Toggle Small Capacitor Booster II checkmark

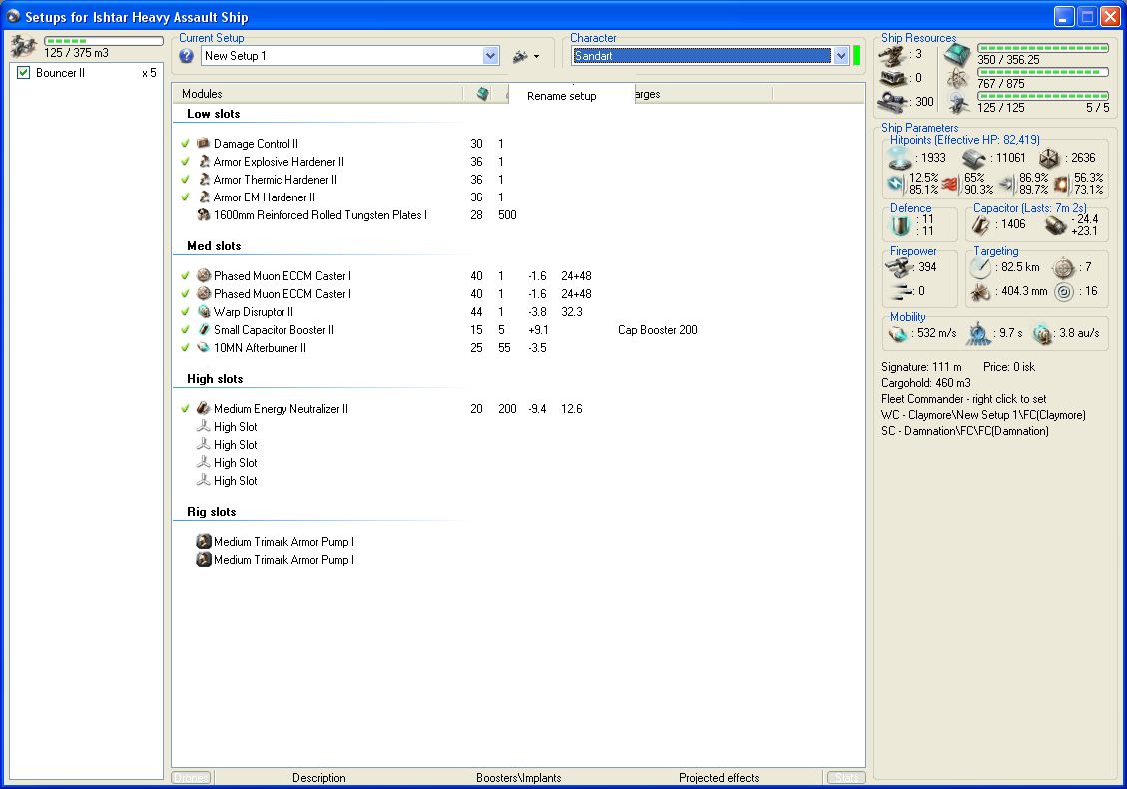point(185,330)
